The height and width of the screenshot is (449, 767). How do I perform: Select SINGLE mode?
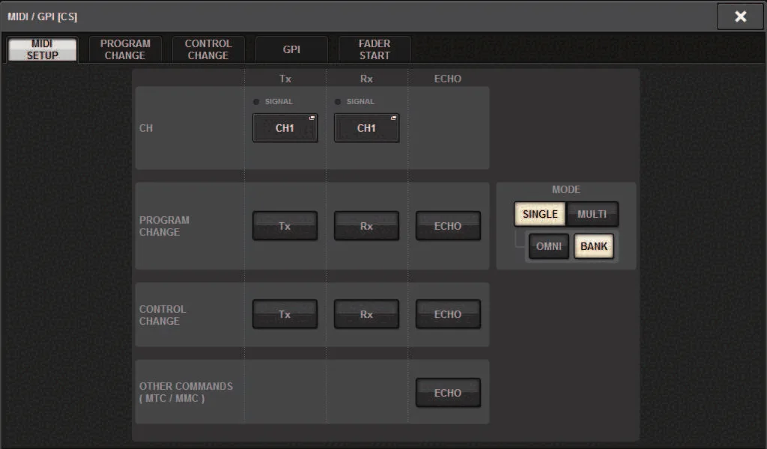point(540,214)
